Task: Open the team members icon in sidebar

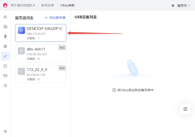Action: [5, 17]
